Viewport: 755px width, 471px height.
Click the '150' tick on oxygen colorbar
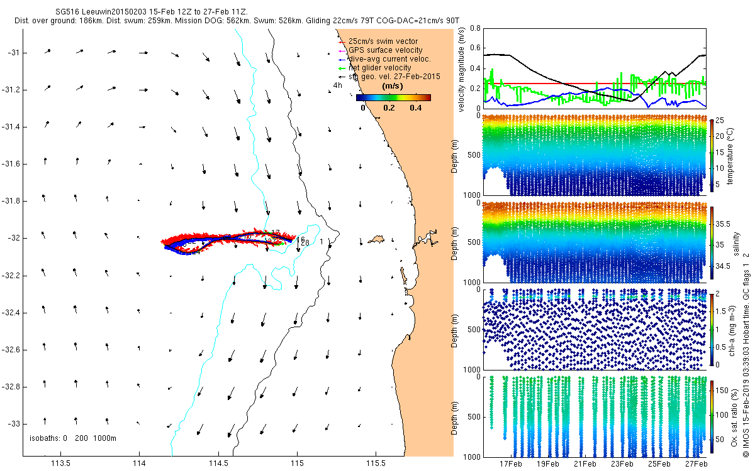click(x=723, y=391)
